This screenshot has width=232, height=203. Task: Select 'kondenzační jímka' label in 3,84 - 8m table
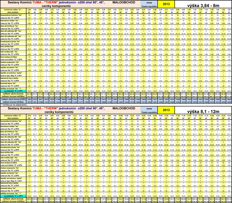pos(10,42)
